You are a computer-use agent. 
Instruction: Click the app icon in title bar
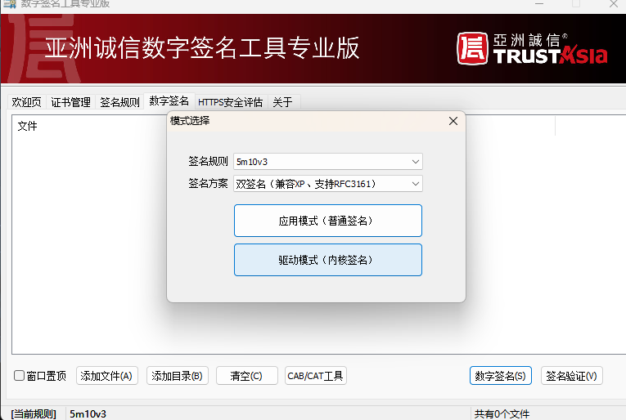(10, 4)
